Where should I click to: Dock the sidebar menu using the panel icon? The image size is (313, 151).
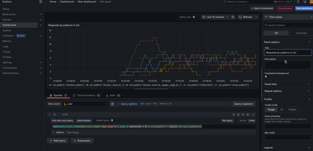click(x=40, y=2)
